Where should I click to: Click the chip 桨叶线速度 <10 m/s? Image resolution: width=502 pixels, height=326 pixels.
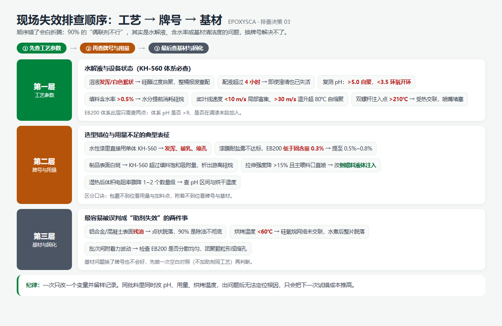coord(269,99)
